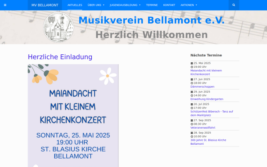Click the MV Bellamont brand link
This screenshot has width=267, height=167.
45,5
